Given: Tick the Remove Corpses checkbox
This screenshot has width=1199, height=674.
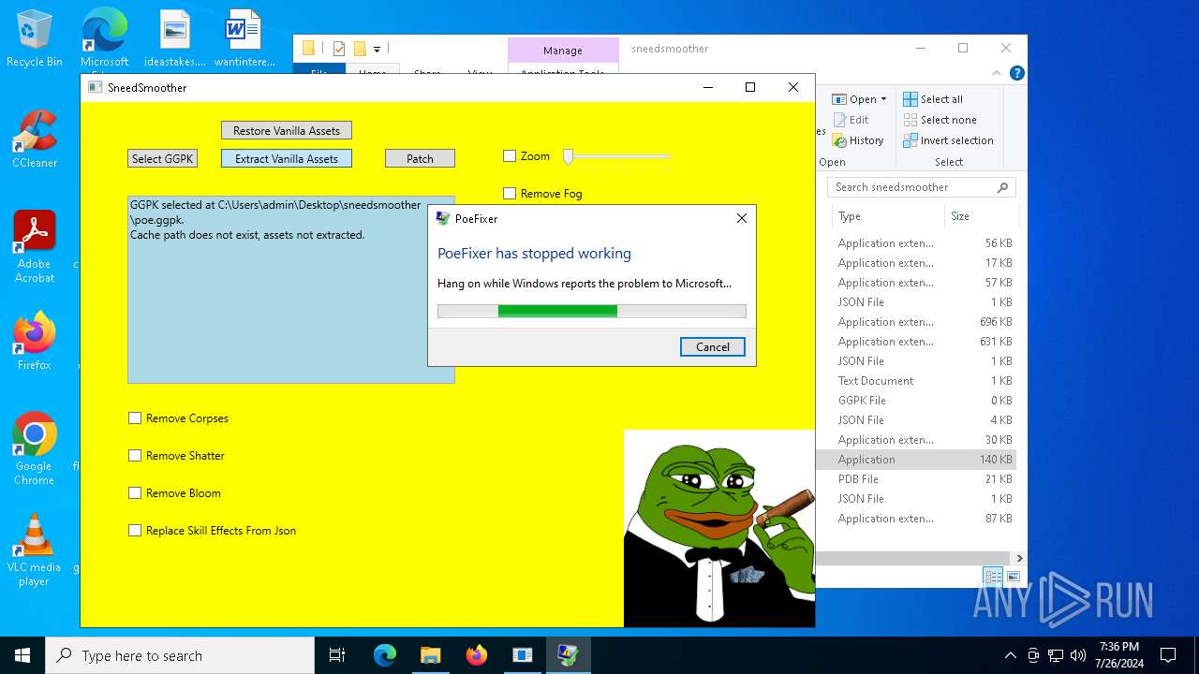Looking at the screenshot, I should point(135,418).
